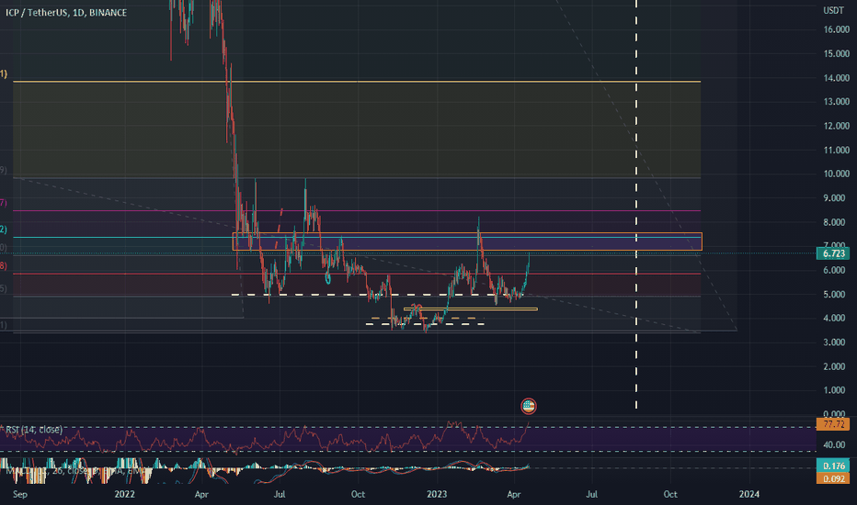Click the 15.000 price axis label
Viewport: 857px width, 505px height.
coord(836,53)
